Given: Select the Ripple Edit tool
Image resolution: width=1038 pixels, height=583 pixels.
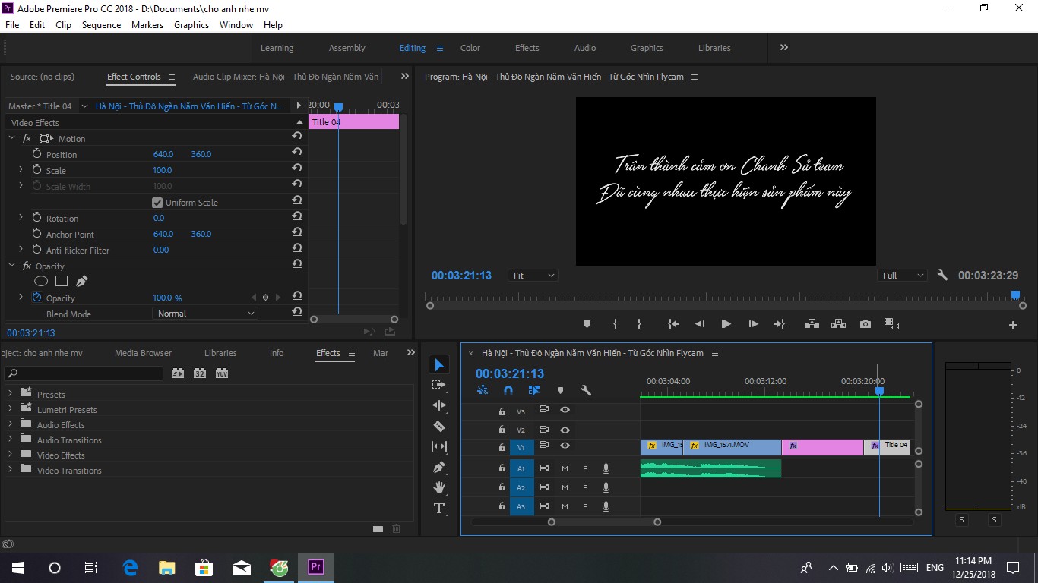Looking at the screenshot, I should pos(439,405).
